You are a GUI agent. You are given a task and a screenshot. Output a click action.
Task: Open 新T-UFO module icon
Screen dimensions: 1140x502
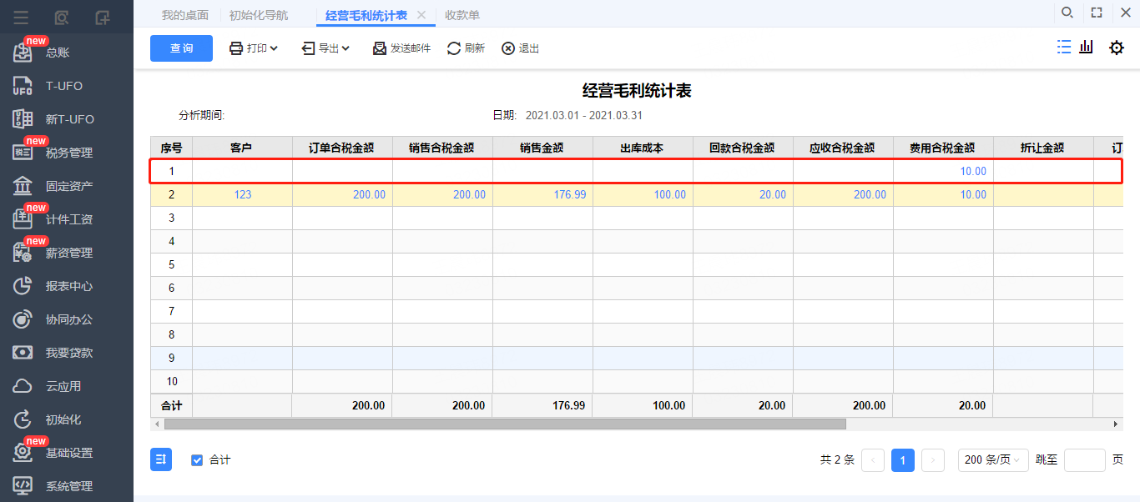pos(23,119)
